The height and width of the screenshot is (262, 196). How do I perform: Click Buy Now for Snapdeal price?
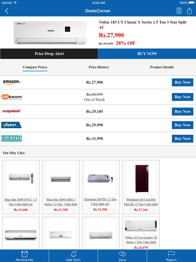point(182,112)
